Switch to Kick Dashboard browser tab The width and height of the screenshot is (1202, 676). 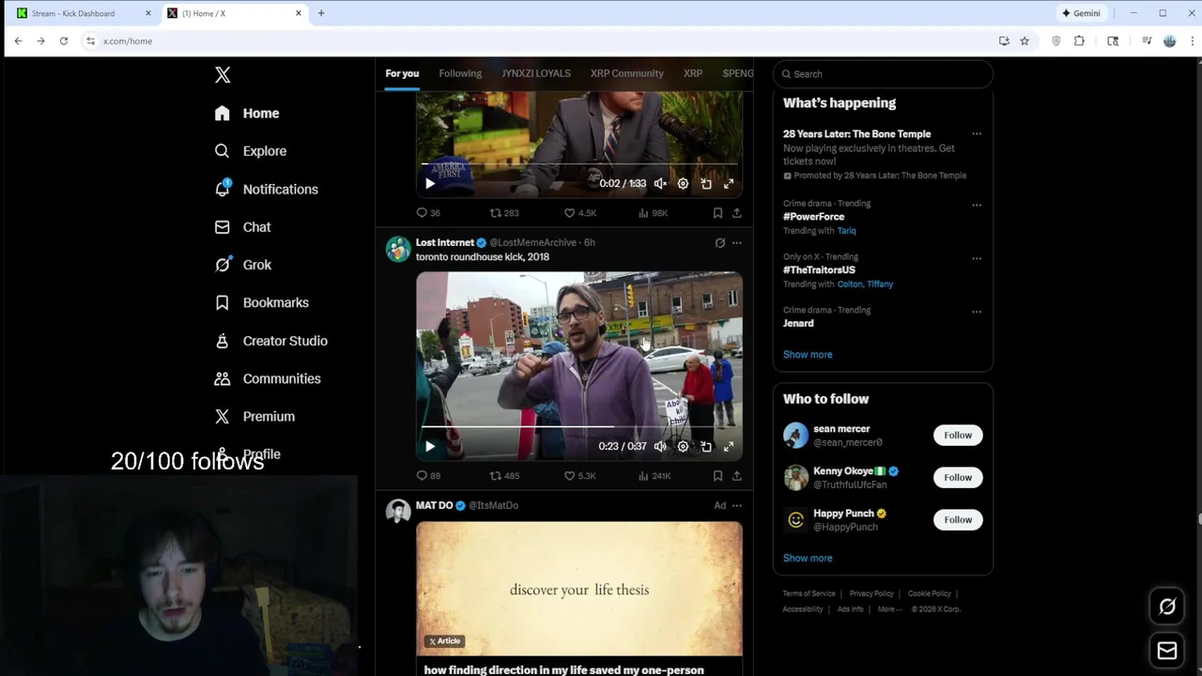coord(83,13)
